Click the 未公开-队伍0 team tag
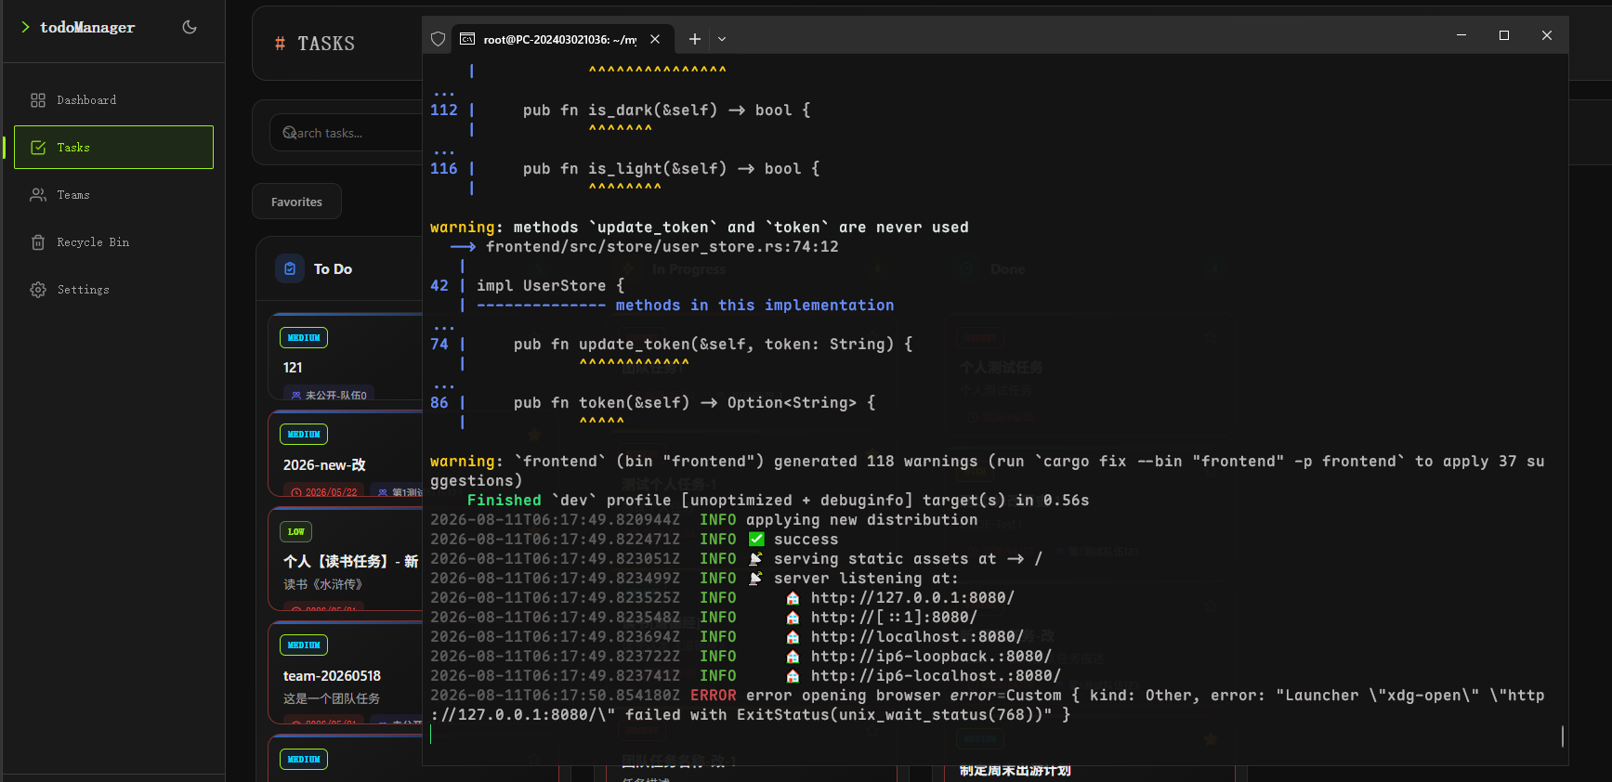Image resolution: width=1612 pixels, height=782 pixels. [329, 395]
